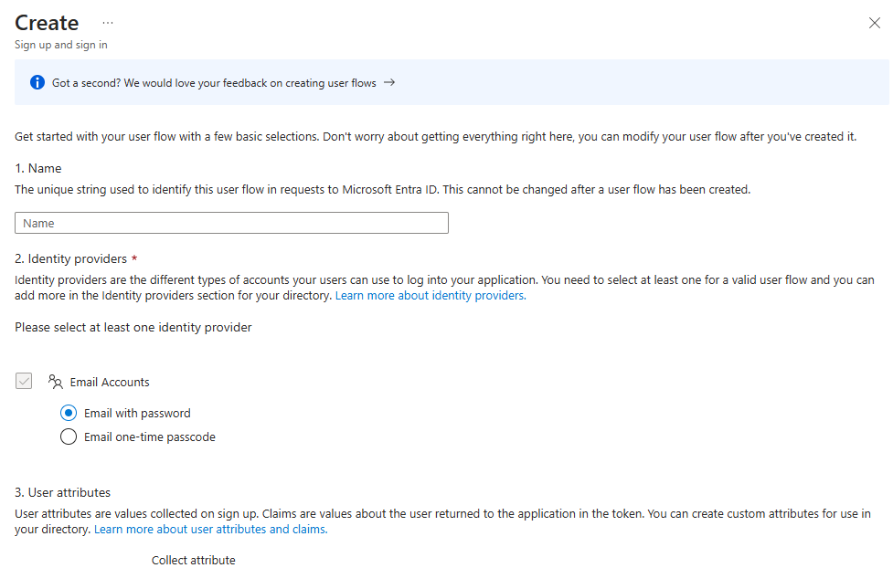Image resolution: width=893 pixels, height=568 pixels.
Task: Click the 2. Identity providers section heading
Action: coord(76,259)
